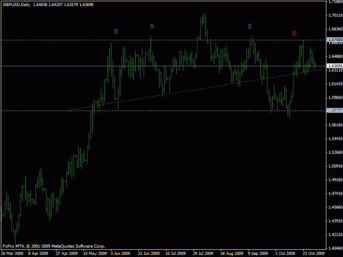Image resolution: width=343 pixels, height=257 pixels.
Task: Click the 3 Jun 2009 date label
Action: (x=120, y=253)
